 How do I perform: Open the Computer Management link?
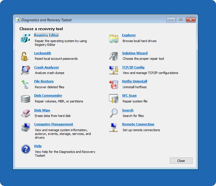pos(54,124)
